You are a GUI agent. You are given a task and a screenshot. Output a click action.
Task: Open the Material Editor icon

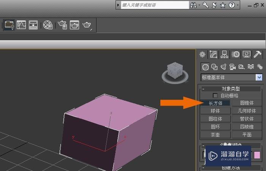pyautogui.click(x=47, y=25)
